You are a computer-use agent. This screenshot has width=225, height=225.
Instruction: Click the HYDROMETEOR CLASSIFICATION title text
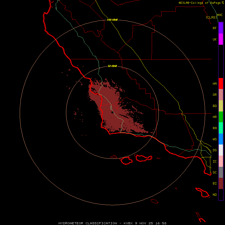point(88,223)
